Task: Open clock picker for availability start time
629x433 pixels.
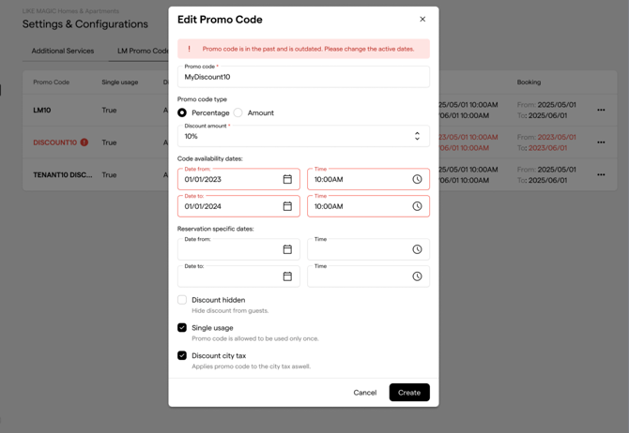Action: pyautogui.click(x=417, y=179)
